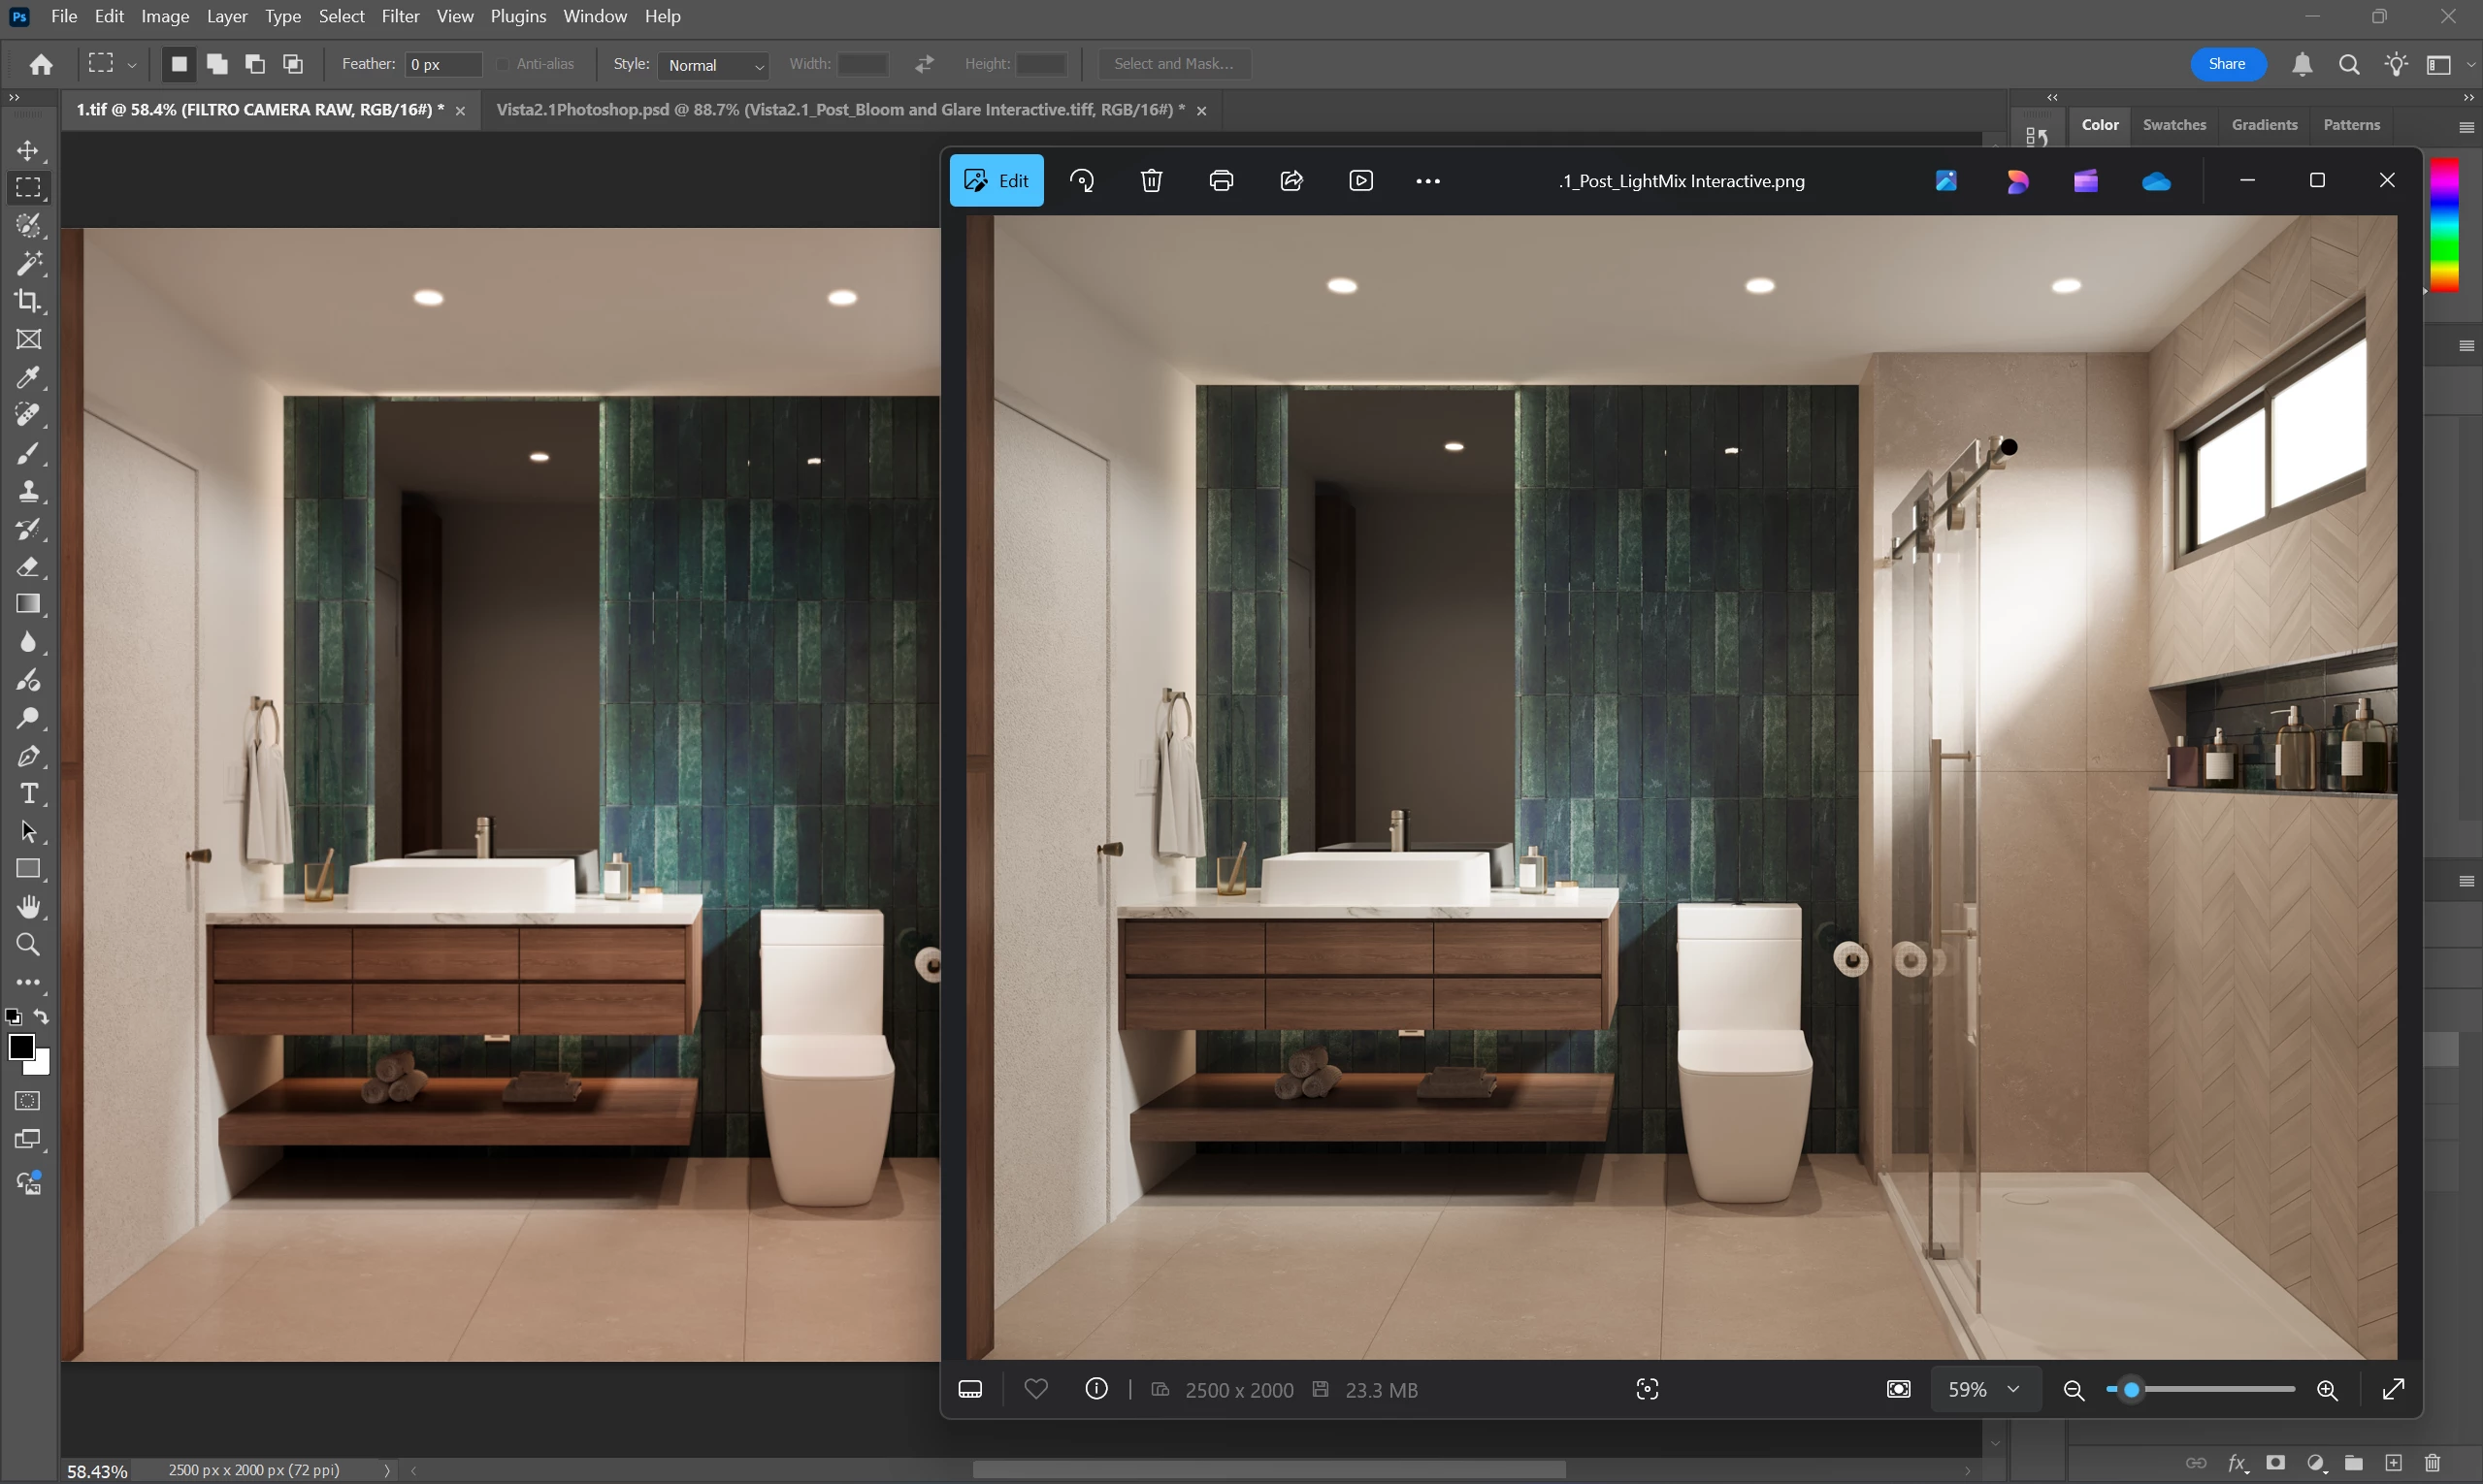Select the Magic Wand tool
Viewport: 2483px width, 1484px height.
[28, 263]
